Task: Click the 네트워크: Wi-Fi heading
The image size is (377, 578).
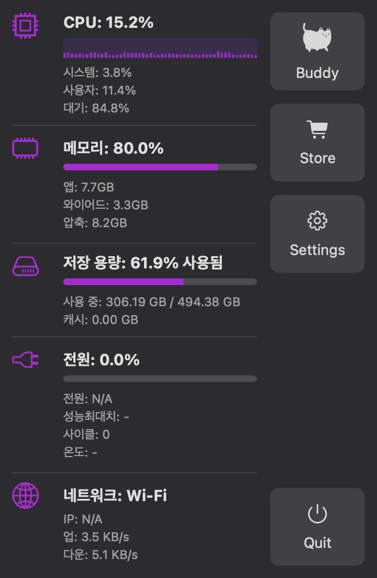Action: coord(115,495)
